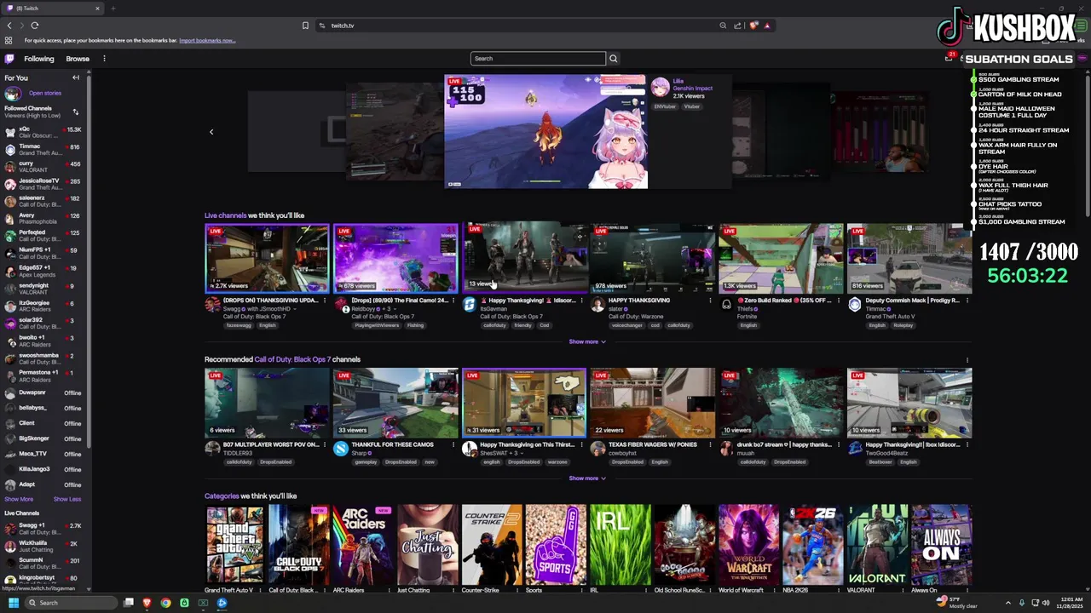Open options menu on Deputy Commish Mack card
The width and height of the screenshot is (1091, 613).
pyautogui.click(x=967, y=301)
